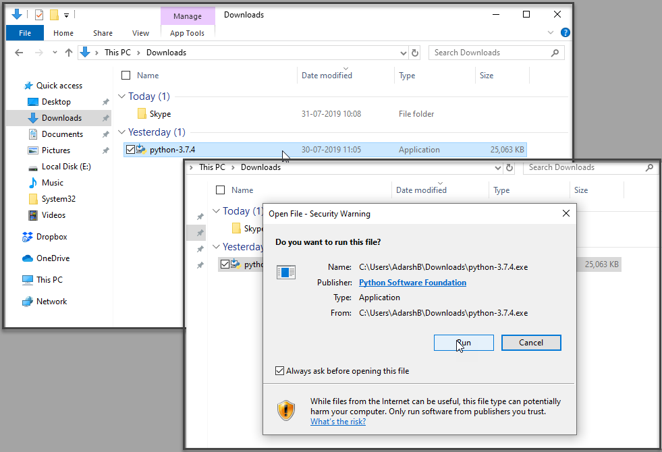Click the application file icon in the dialog
The height and width of the screenshot is (452, 662).
(286, 273)
